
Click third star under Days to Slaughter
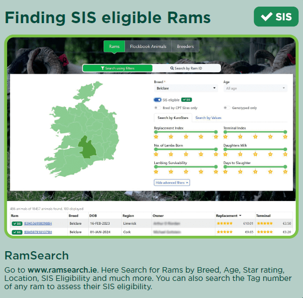pyautogui.click(x=255, y=172)
